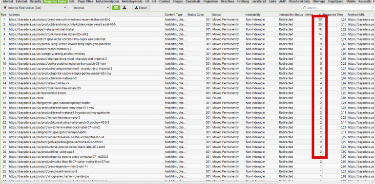This screenshot has width=375, height=184.
Task: Switch to the JavaScript tab
Action: pos(259,1)
